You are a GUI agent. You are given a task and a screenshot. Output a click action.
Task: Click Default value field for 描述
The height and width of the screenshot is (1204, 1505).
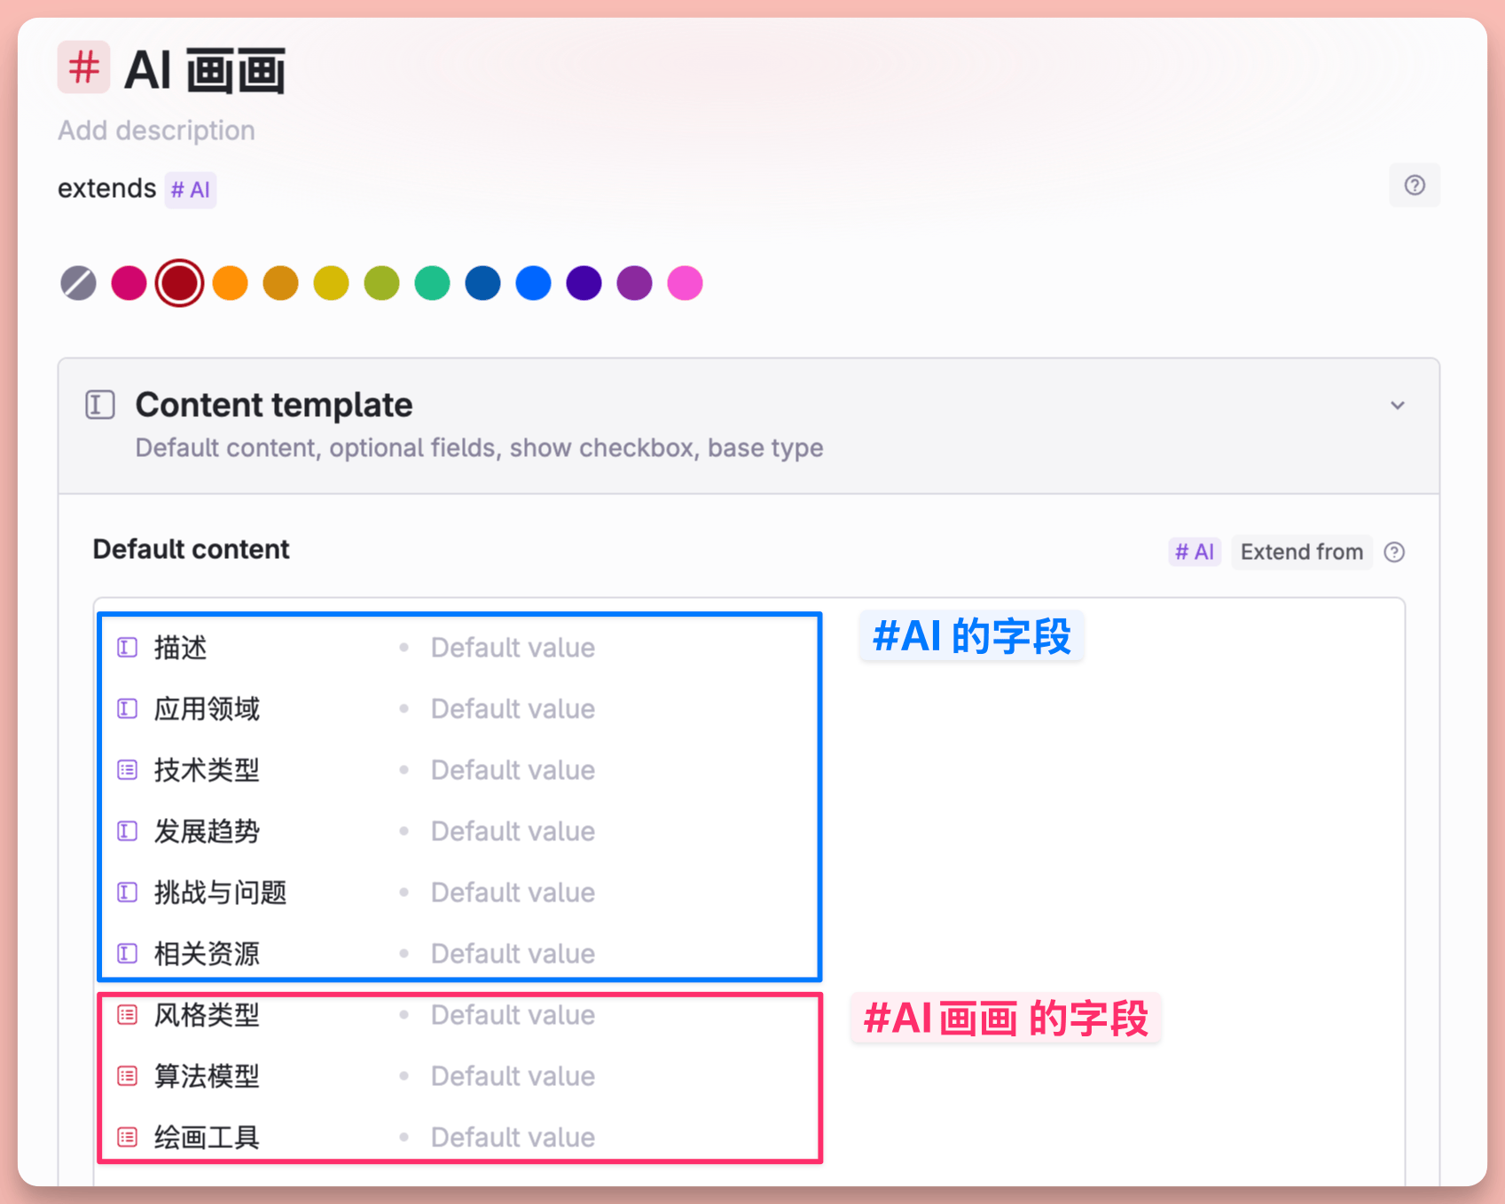[513, 648]
